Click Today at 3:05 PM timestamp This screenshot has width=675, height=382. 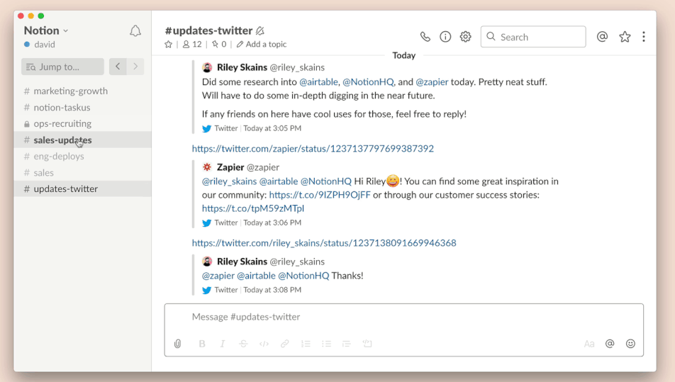coord(272,128)
